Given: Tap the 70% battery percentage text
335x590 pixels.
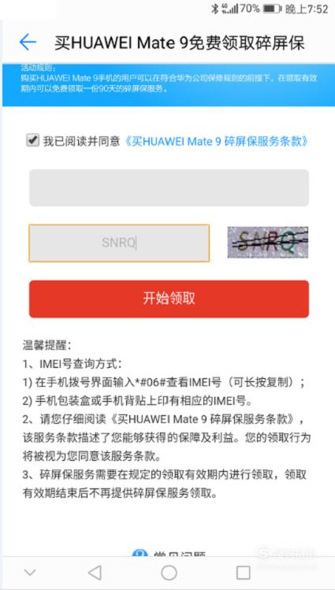Looking at the screenshot, I should coord(250,9).
